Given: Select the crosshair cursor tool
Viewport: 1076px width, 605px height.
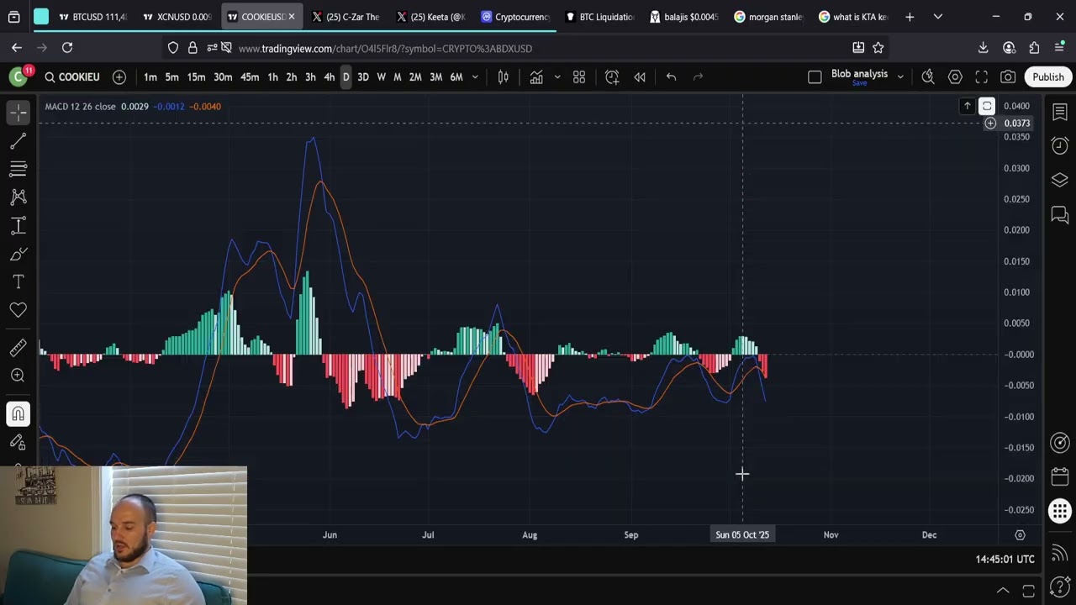Looking at the screenshot, I should (18, 112).
